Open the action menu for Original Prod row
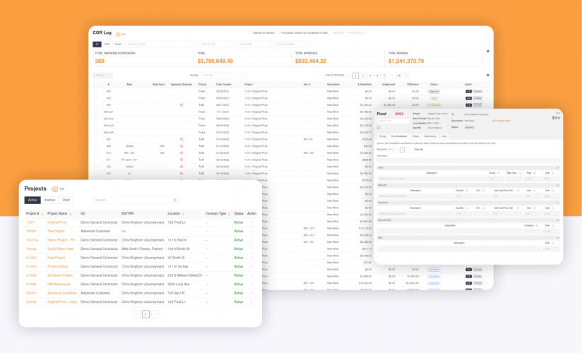Screen dimensions: 582x353 click(251, 222)
